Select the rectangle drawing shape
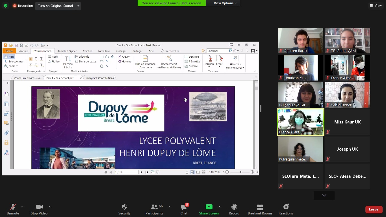Viewport: 386px width, 217px height. click(x=102, y=57)
